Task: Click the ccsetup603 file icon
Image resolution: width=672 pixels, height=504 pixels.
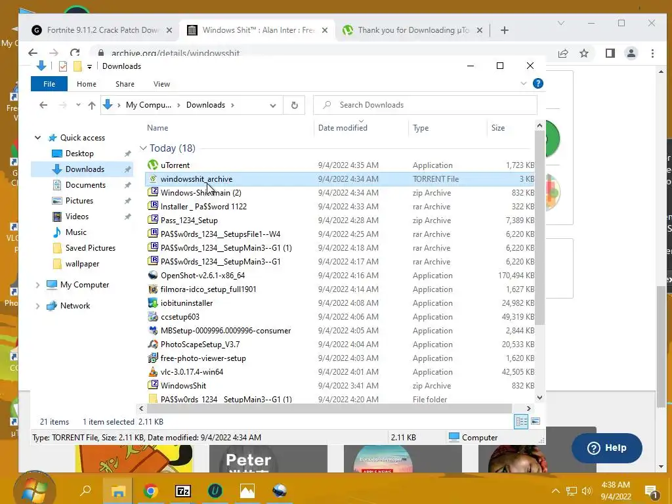Action: [153, 317]
